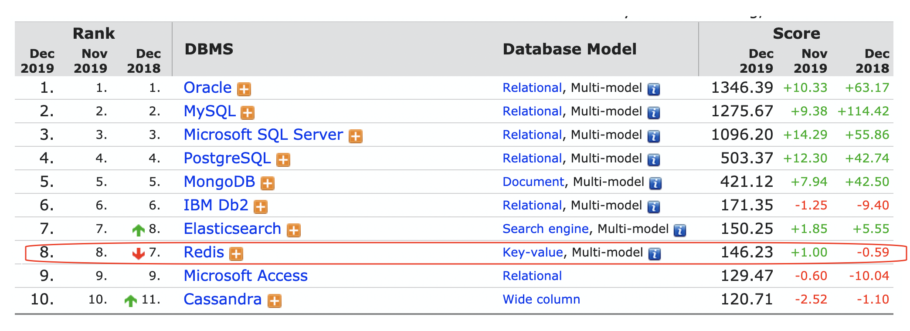Viewport: 910px width, 331px height.
Task: Click the Search engine model link
Action: (x=546, y=229)
